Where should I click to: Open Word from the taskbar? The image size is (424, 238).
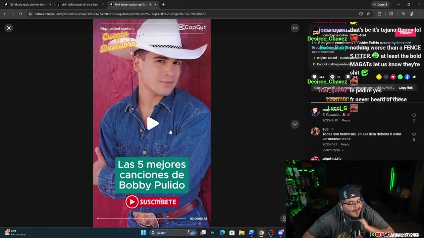(x=251, y=233)
